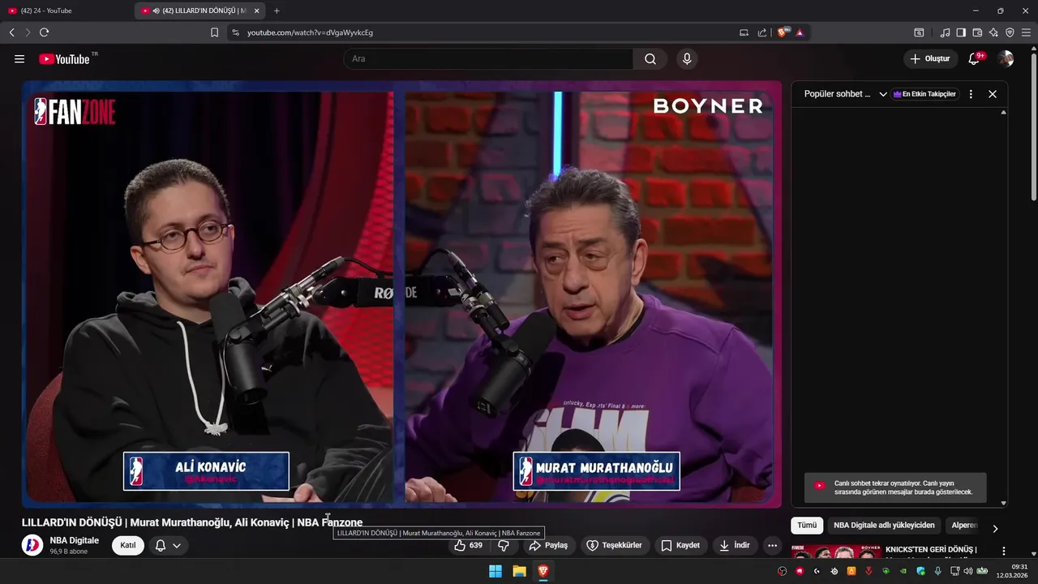Go to YouTube home via the logo
This screenshot has width=1038, height=584.
pos(64,59)
